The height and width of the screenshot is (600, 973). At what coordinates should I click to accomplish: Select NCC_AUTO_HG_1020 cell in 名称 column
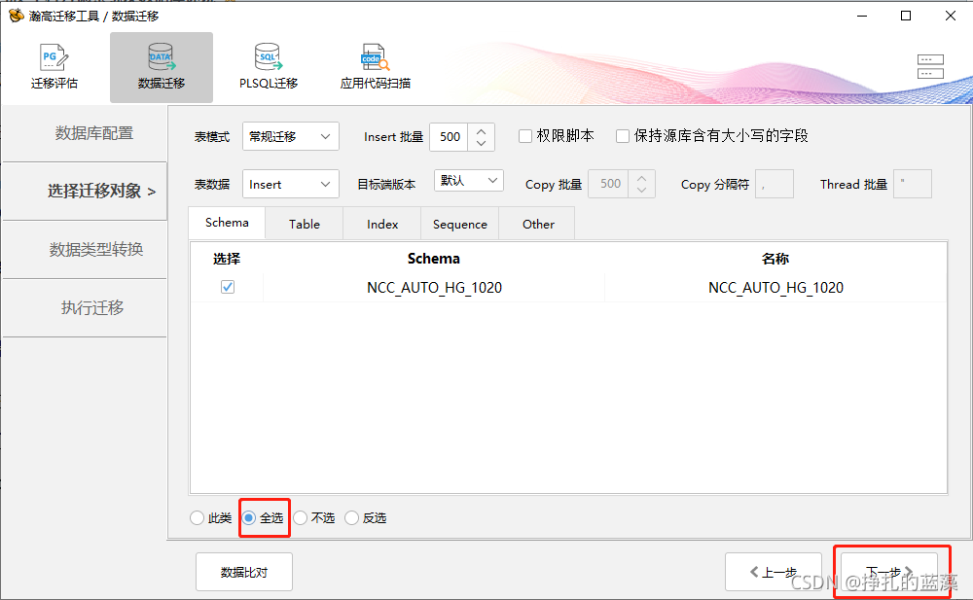point(775,287)
